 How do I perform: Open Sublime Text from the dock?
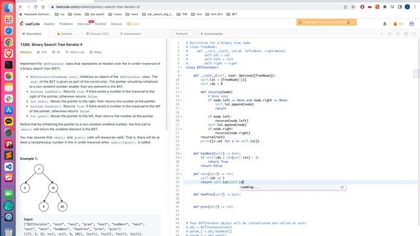pos(9,155)
